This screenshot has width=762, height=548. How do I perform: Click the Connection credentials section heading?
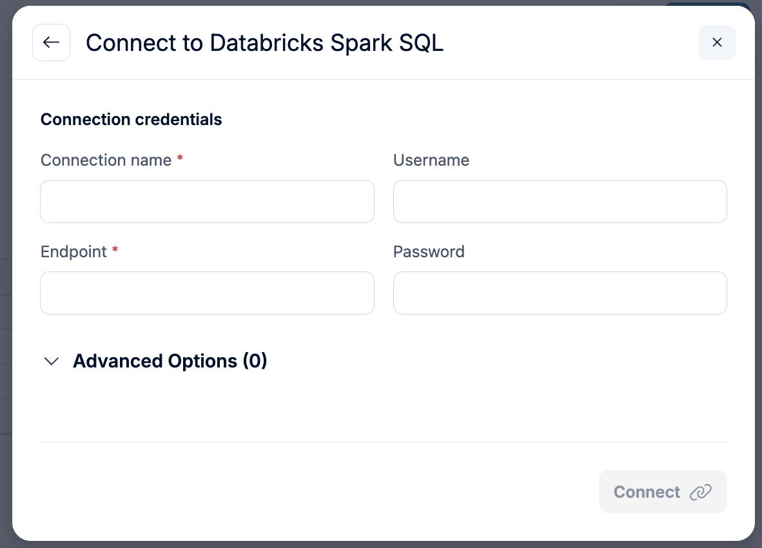coord(131,119)
